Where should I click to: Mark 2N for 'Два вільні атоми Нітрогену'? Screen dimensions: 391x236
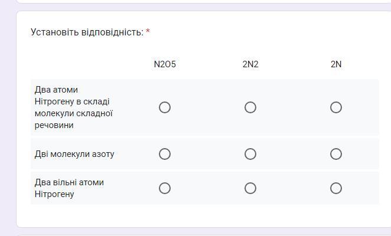pos(336,188)
